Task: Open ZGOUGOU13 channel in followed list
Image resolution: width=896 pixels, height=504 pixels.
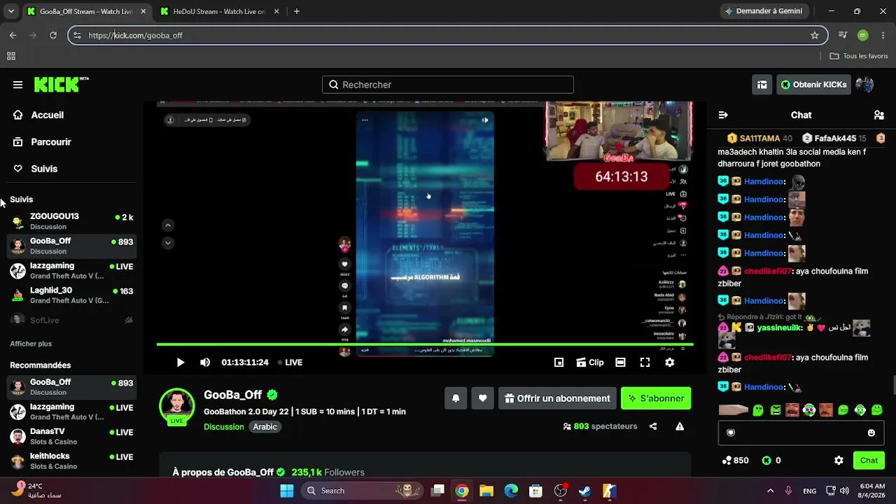Action: (71, 221)
